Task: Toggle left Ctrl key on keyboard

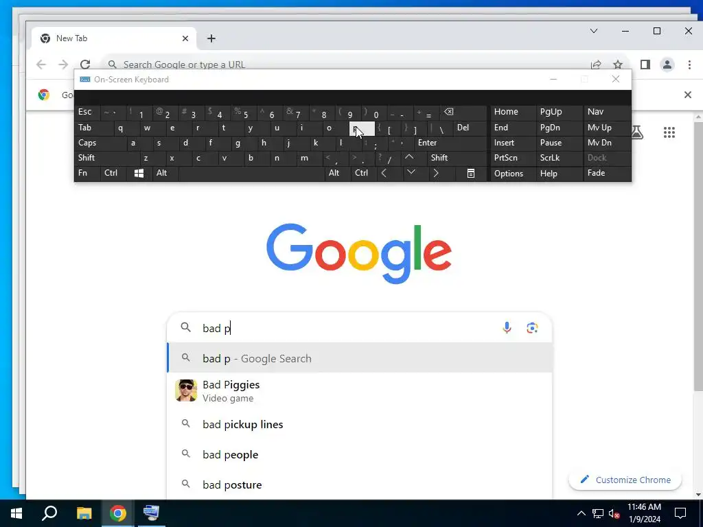Action: [x=113, y=173]
